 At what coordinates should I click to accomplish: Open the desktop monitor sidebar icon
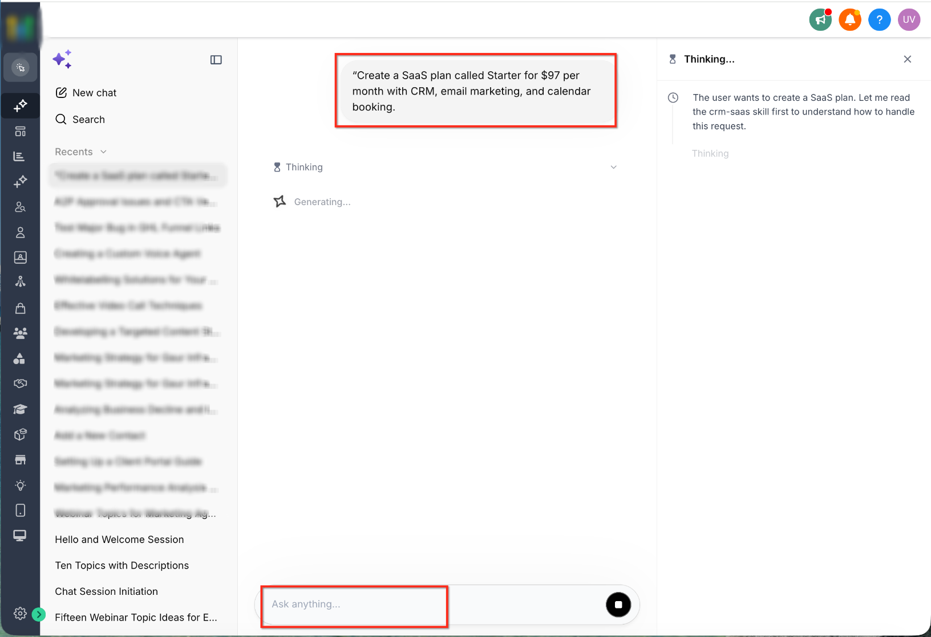(x=20, y=536)
